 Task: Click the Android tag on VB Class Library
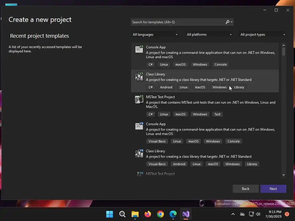pos(179,164)
